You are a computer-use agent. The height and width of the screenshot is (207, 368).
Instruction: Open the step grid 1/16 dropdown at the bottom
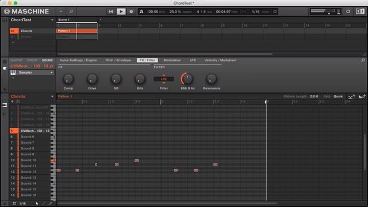22,204
